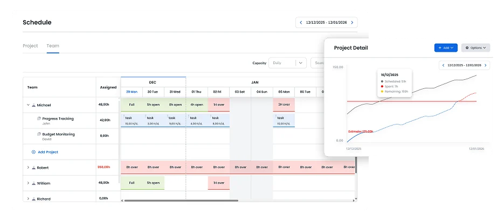Click Michael's person avatar icon
This screenshot has height=215, width=497.
coord(33,105)
